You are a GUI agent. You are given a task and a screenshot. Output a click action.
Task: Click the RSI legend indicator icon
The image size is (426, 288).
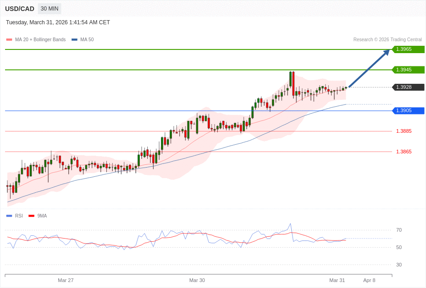pyautogui.click(x=8, y=216)
